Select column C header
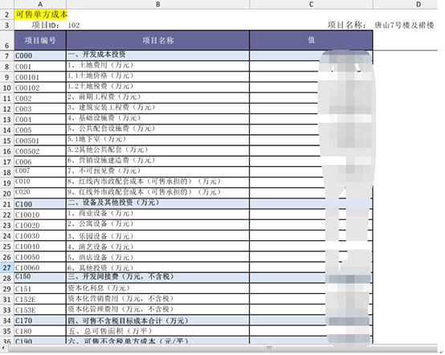Viewport: 445px width, 355px height. [x=311, y=4]
